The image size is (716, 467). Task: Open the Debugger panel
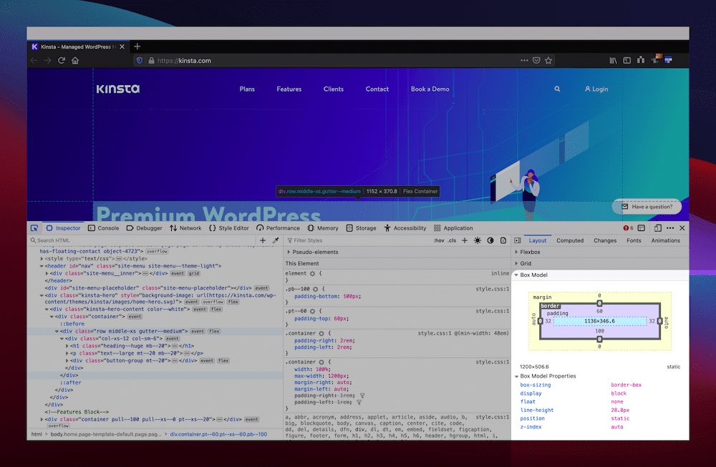tap(145, 227)
